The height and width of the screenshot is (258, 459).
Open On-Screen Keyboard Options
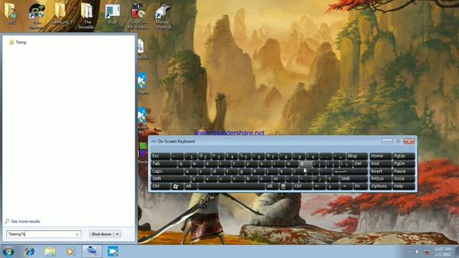pyautogui.click(x=380, y=186)
